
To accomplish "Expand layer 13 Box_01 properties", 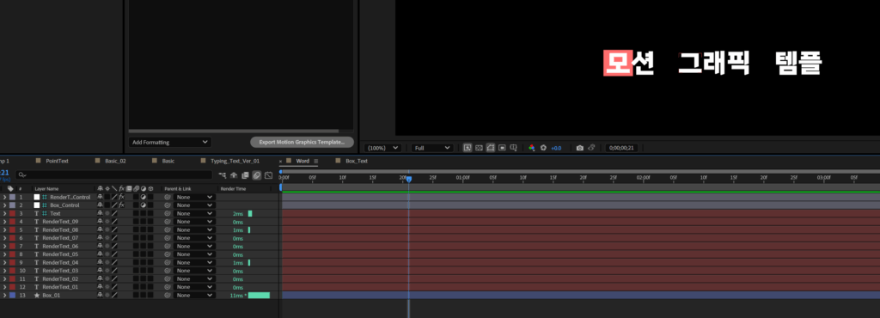I will tap(4, 295).
